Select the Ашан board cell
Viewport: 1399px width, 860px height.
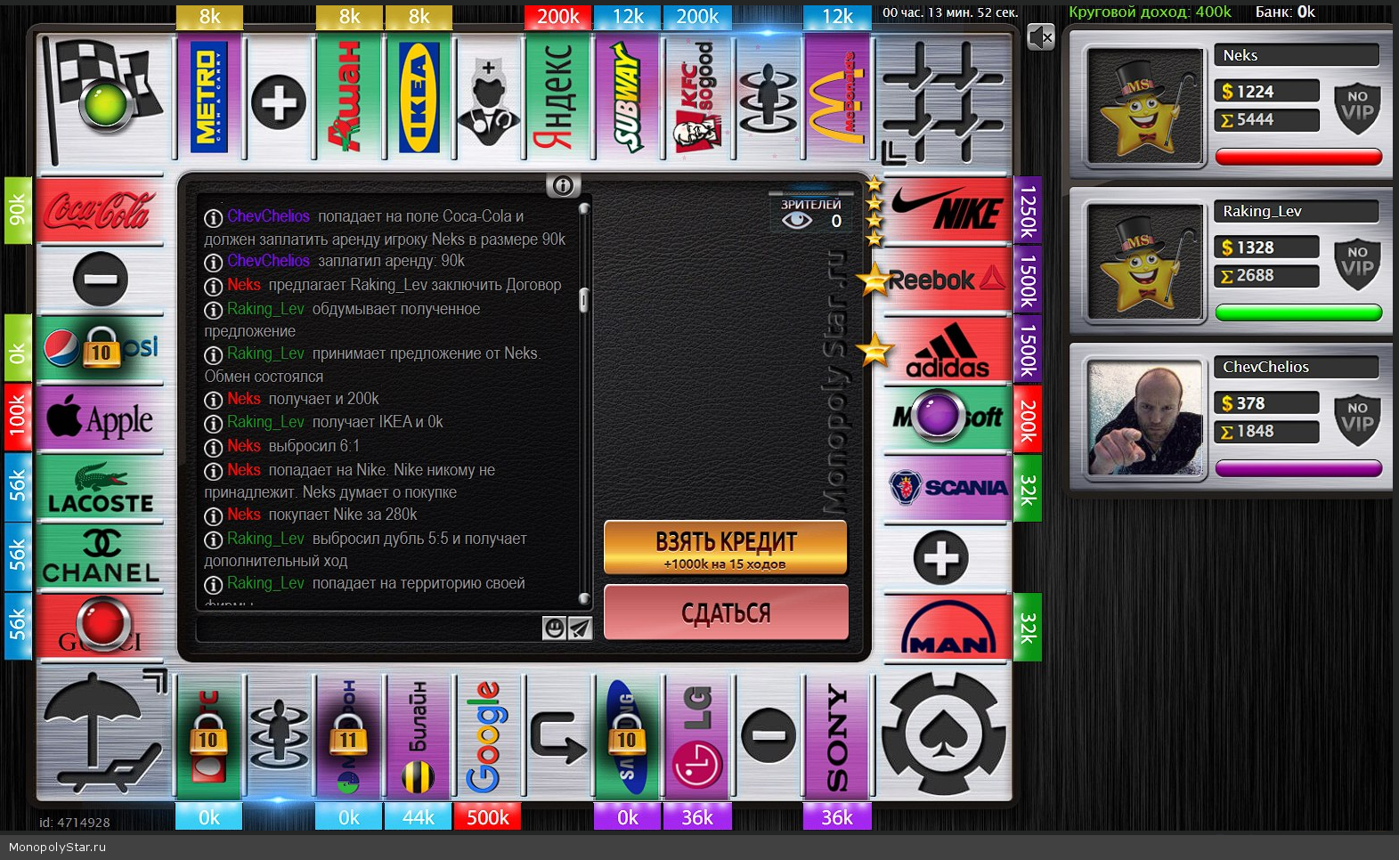348,98
